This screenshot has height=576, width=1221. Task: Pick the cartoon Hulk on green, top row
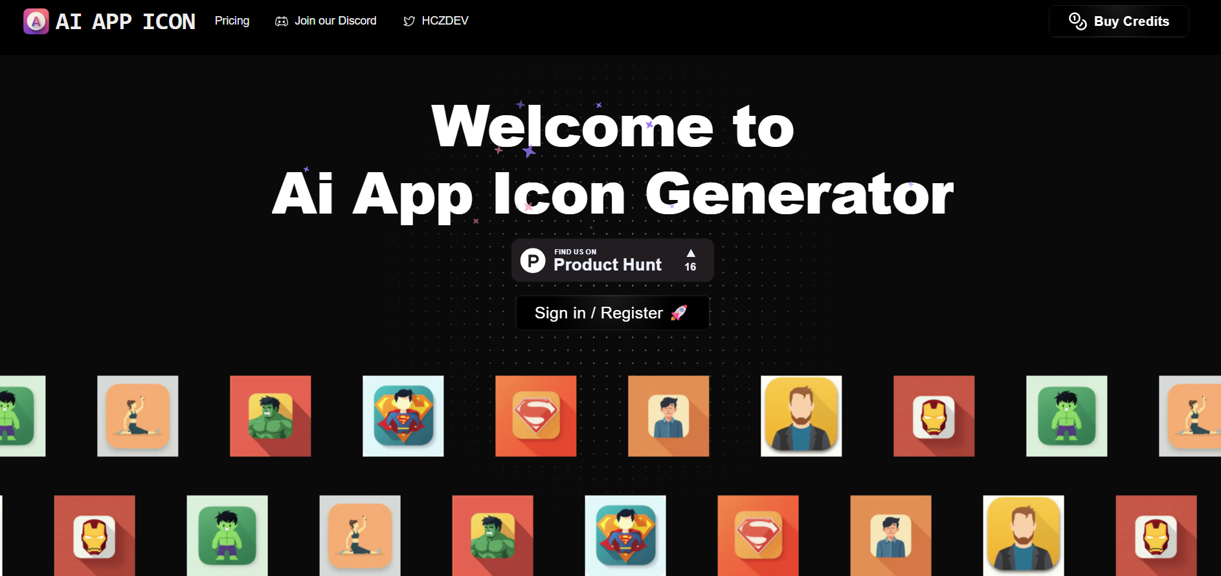pos(1067,416)
